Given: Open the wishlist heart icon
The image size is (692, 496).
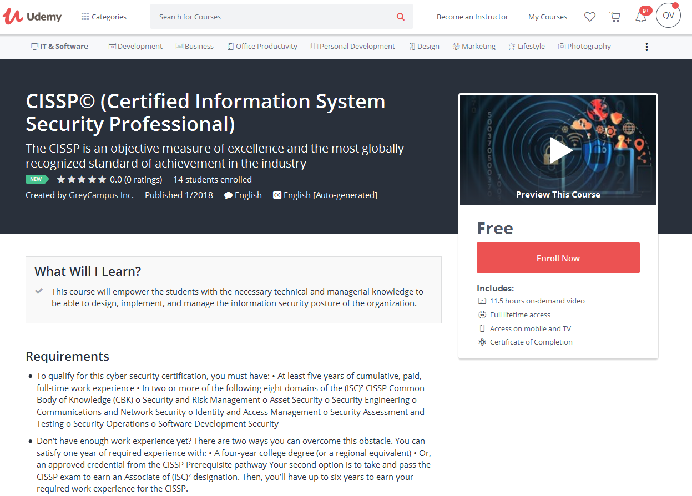Looking at the screenshot, I should [x=590, y=17].
